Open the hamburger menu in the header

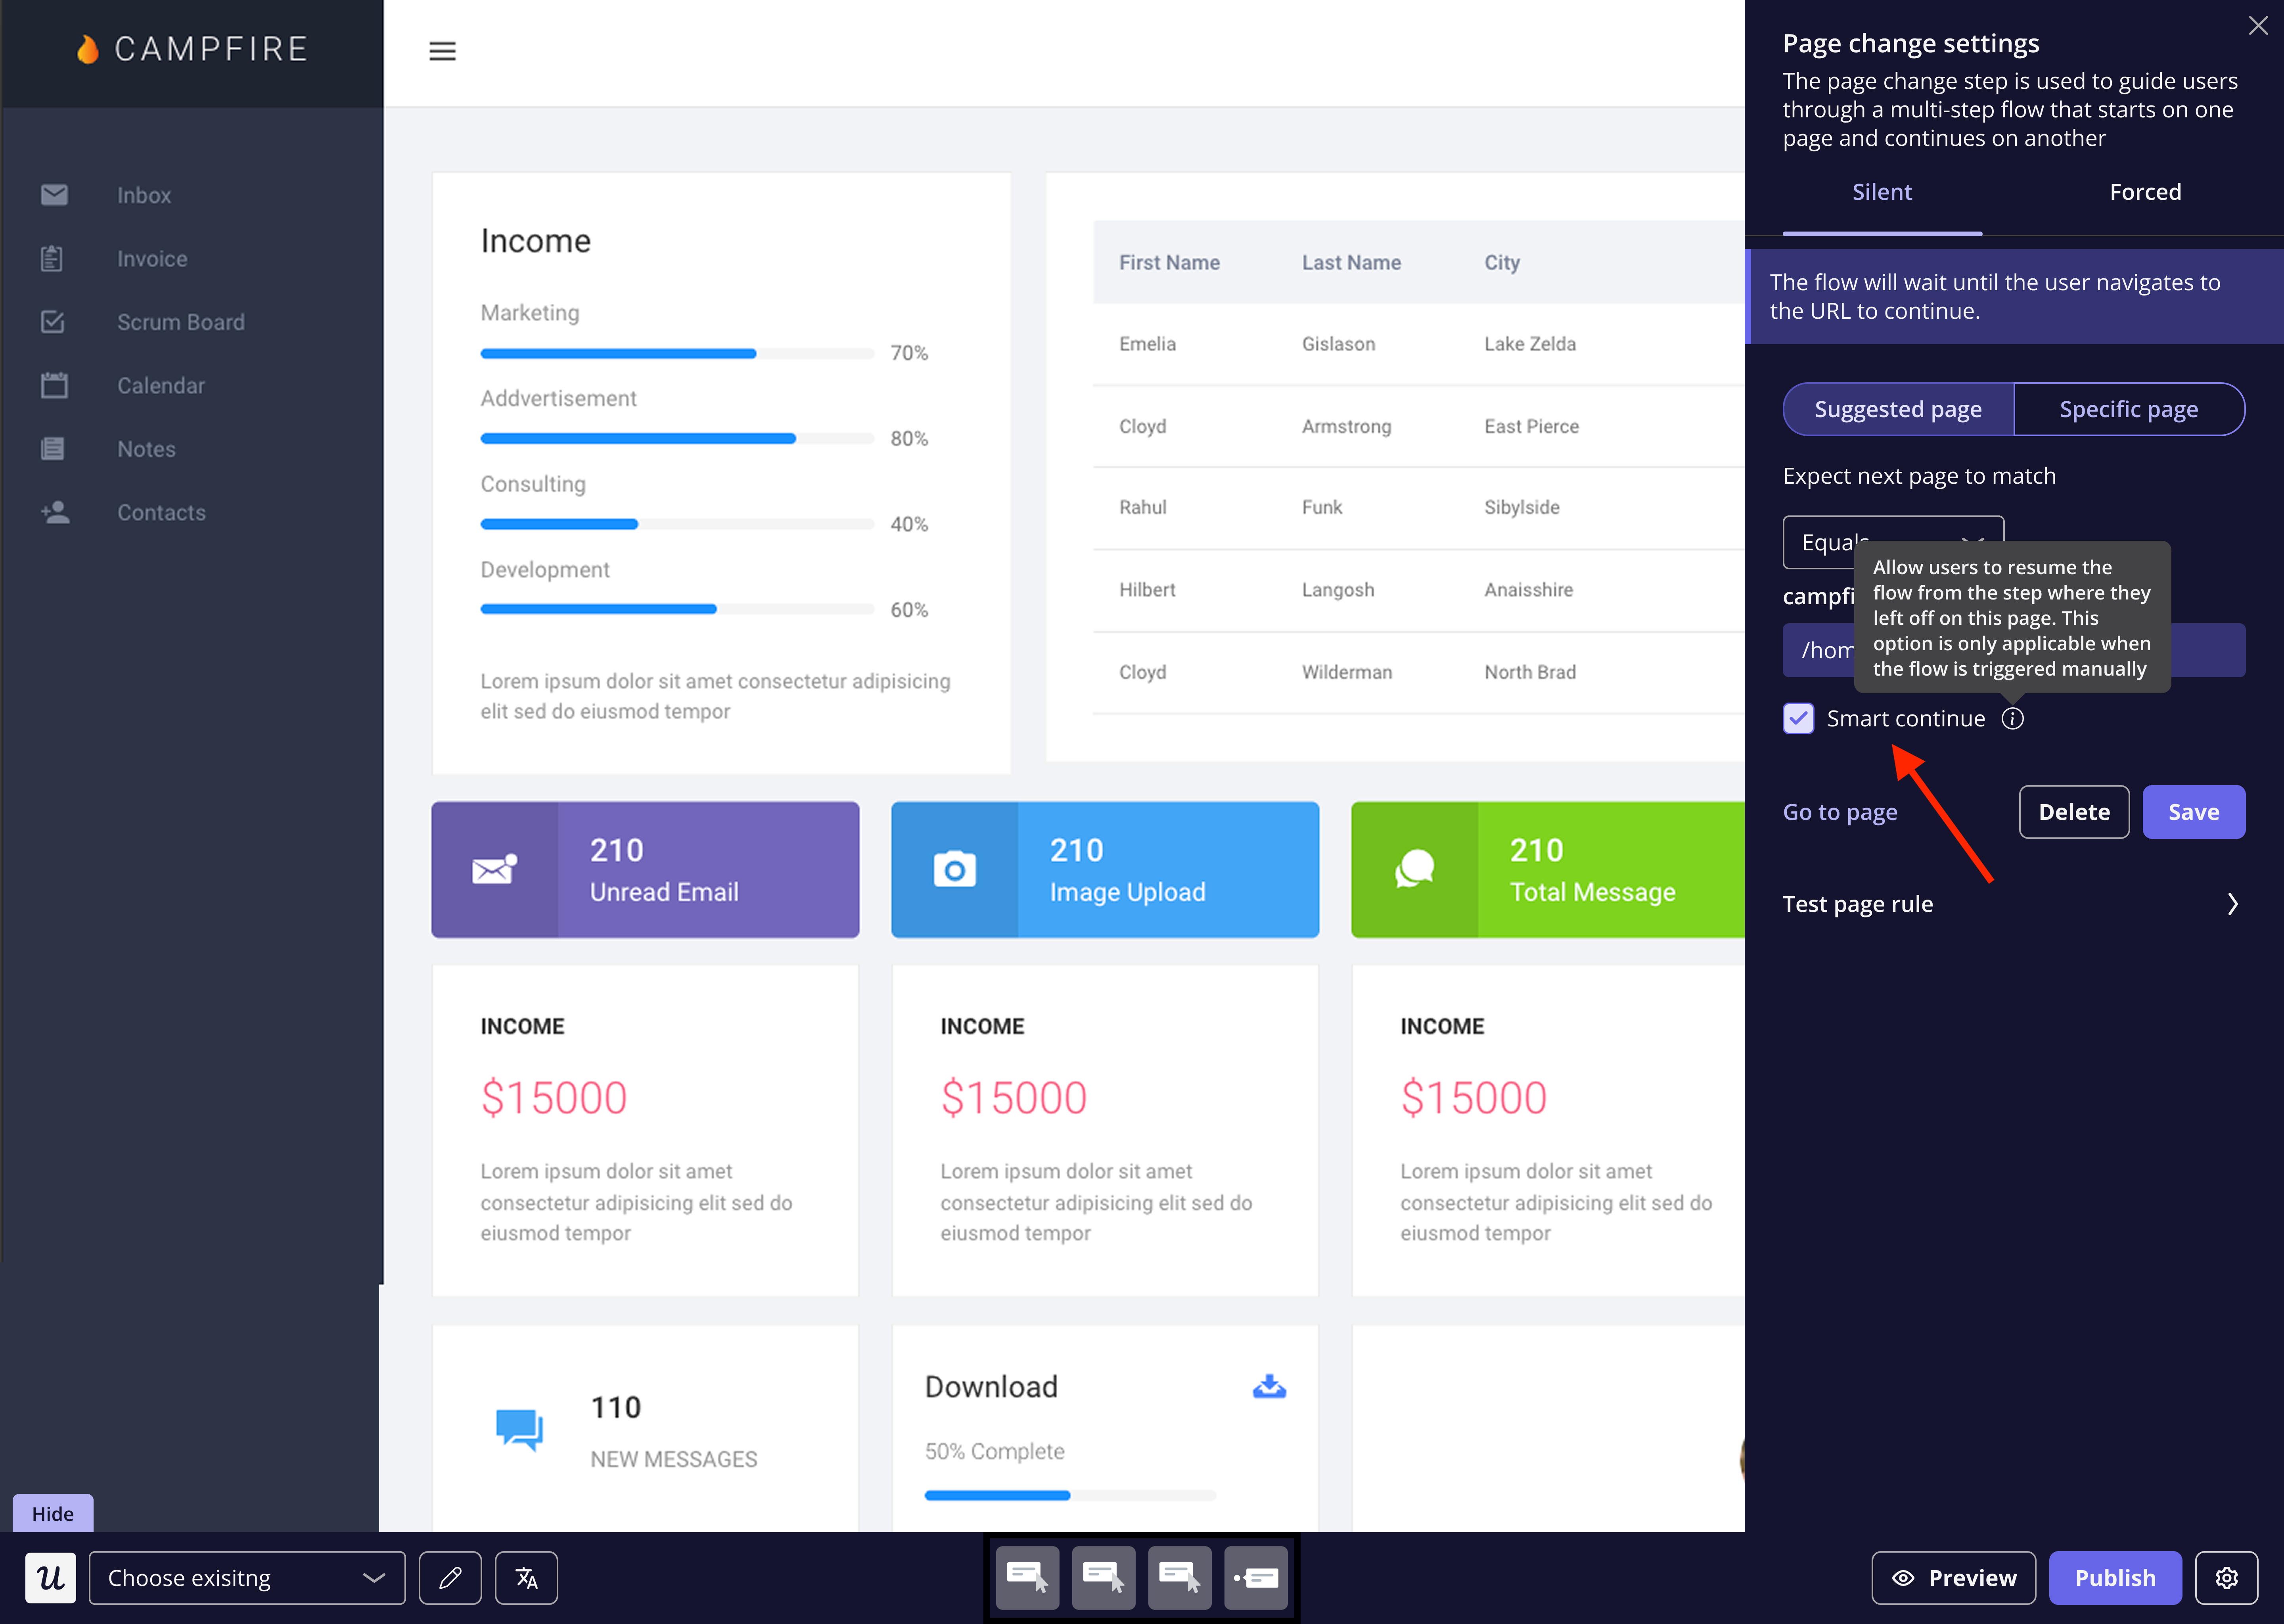click(x=442, y=51)
